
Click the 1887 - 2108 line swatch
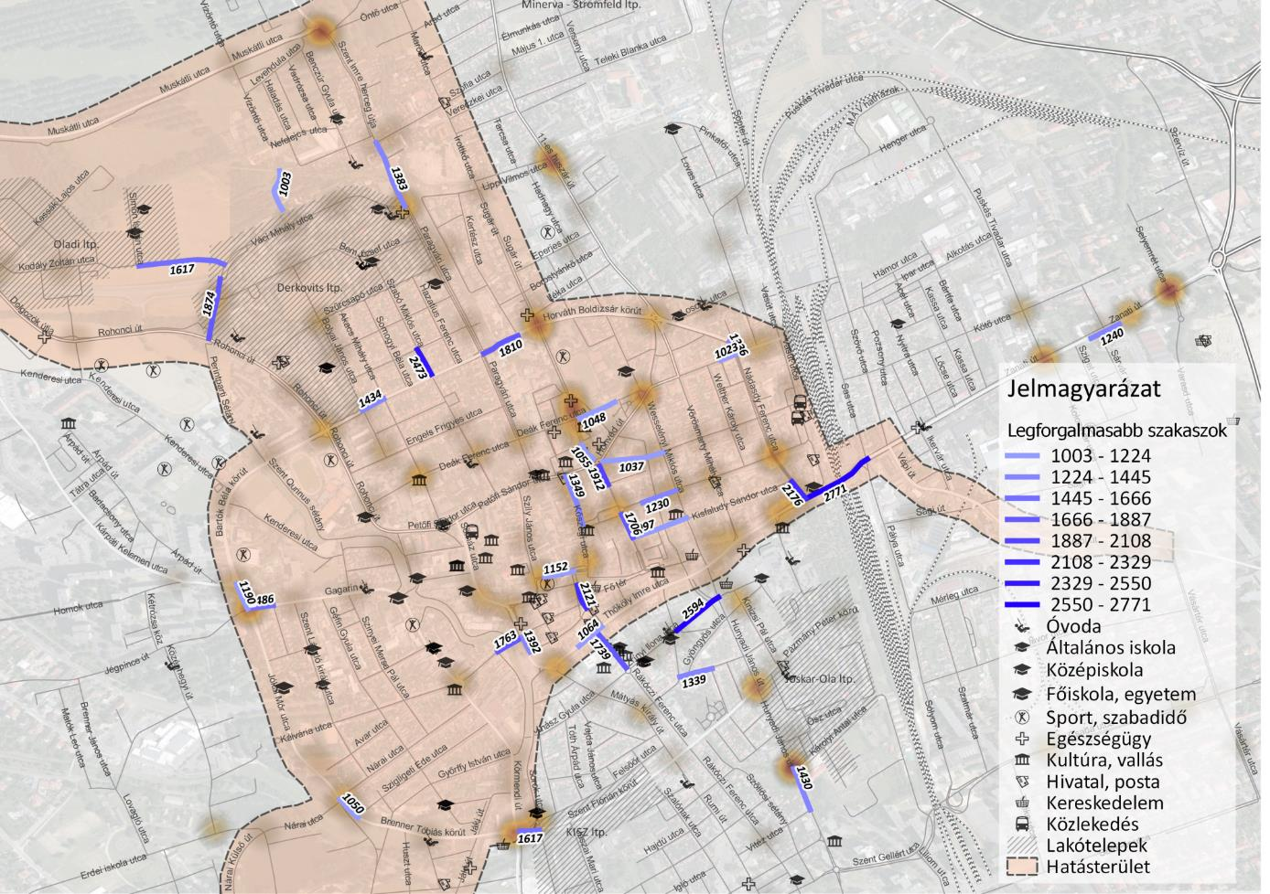[1022, 540]
